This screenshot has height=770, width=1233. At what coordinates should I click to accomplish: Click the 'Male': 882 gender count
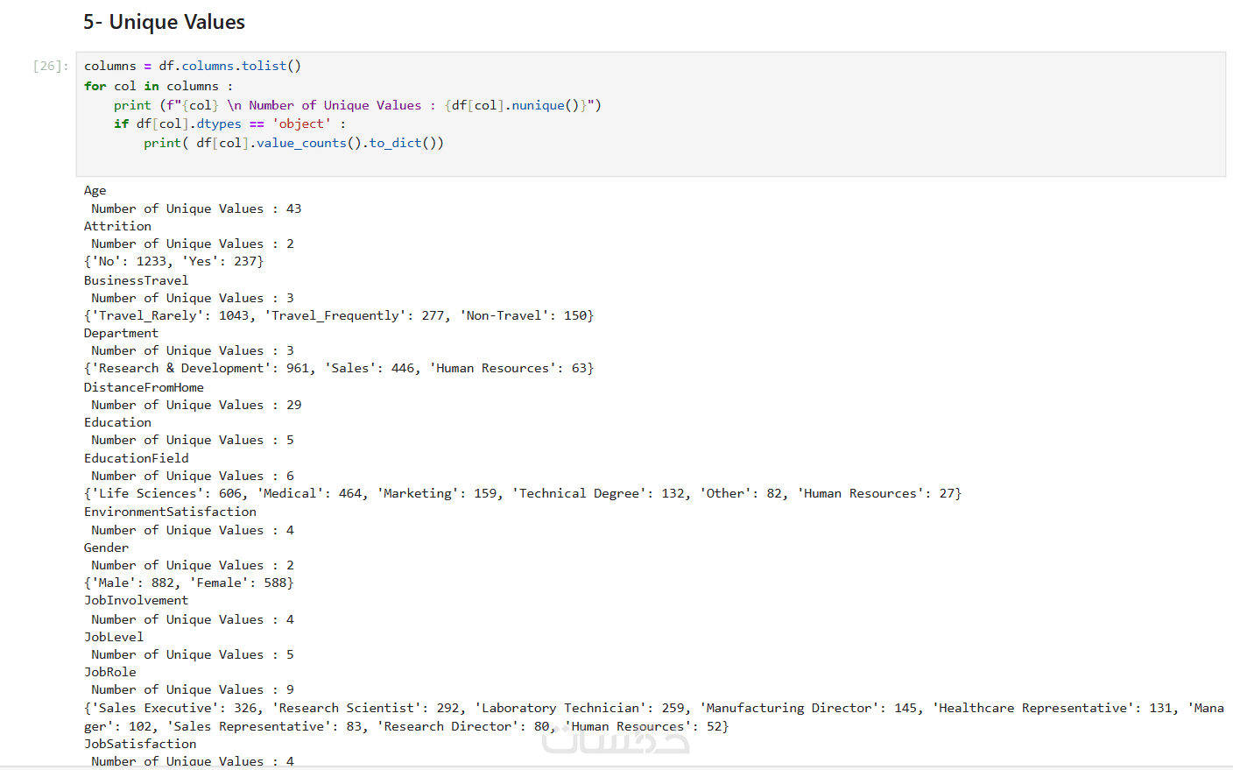(132, 583)
